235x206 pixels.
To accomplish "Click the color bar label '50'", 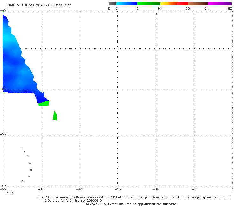I will coord(188,9).
